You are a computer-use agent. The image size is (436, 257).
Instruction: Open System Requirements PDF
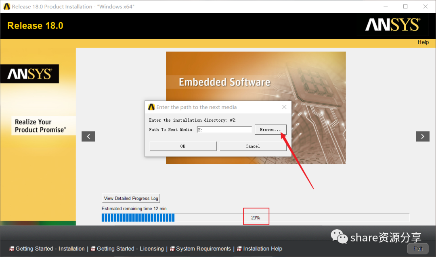pos(203,249)
